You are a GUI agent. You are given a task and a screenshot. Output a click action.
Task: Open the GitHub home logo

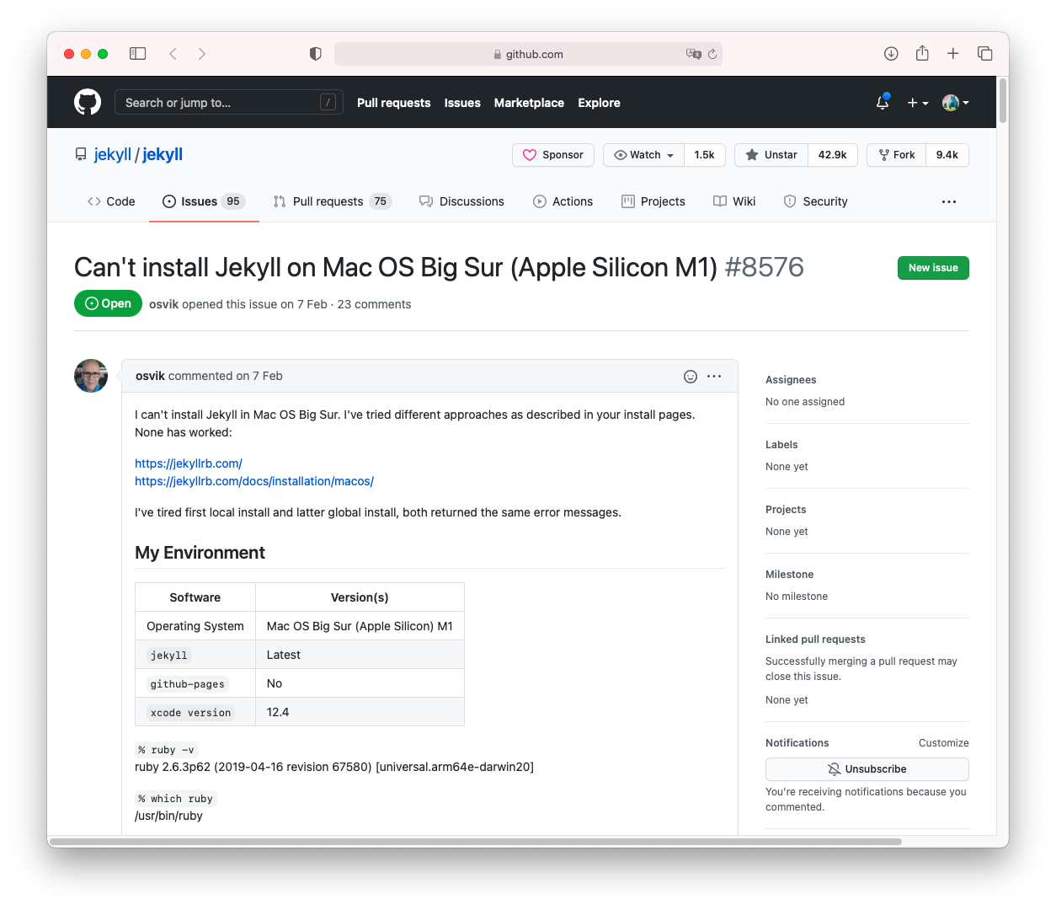(88, 102)
